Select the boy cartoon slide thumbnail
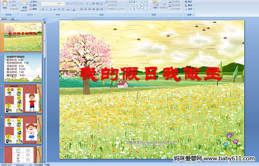 23,99
